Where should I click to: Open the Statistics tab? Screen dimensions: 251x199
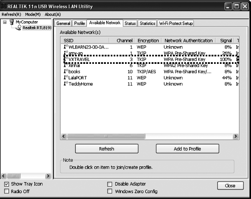147,23
